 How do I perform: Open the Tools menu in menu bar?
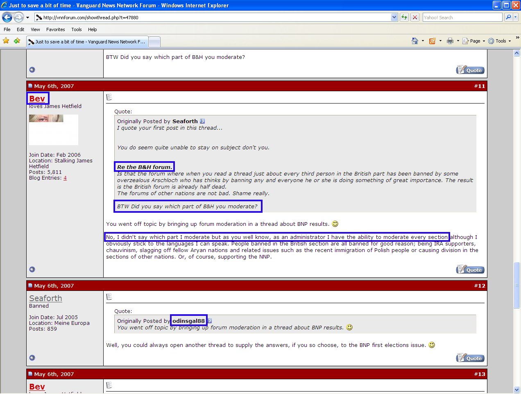(77, 29)
